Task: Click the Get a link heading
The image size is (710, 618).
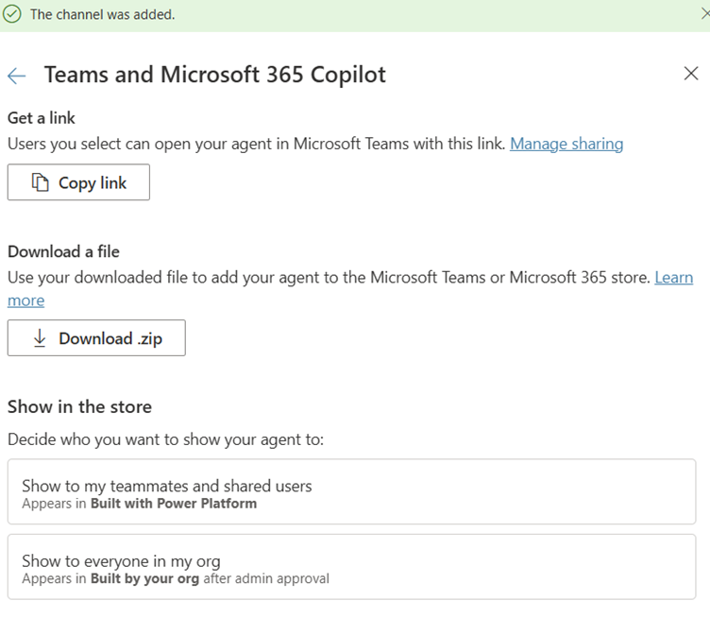Action: (x=42, y=117)
